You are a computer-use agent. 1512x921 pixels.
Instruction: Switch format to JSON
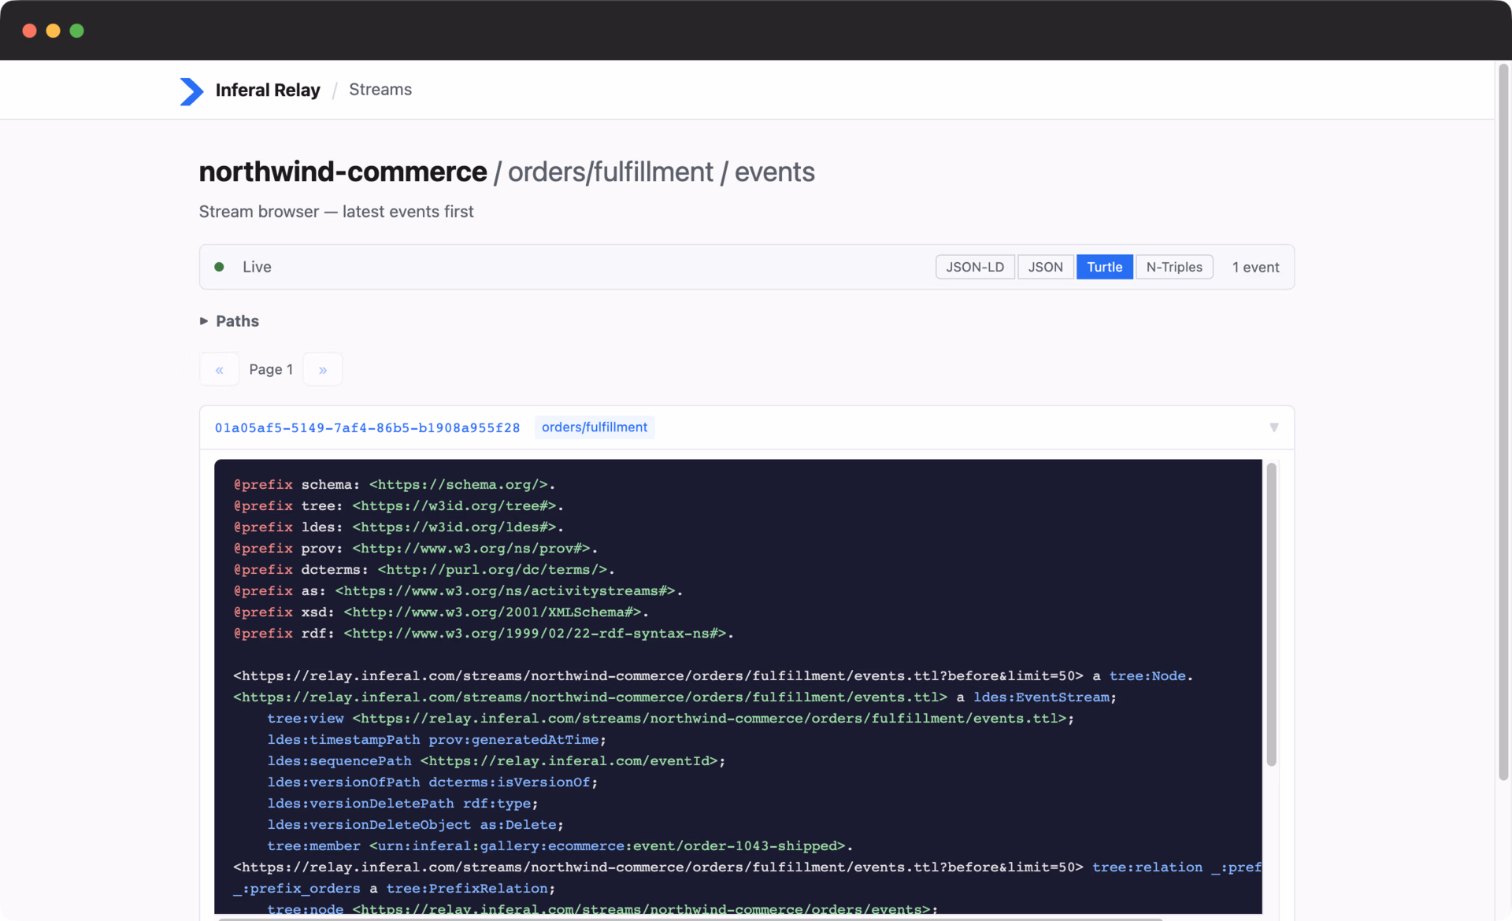[x=1045, y=267]
